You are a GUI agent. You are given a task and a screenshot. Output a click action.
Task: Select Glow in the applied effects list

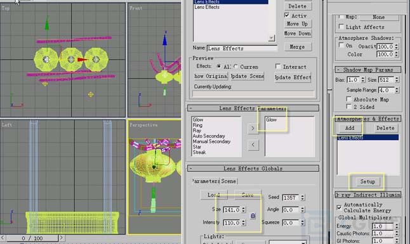click(271, 120)
